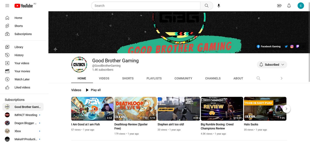Viewport: 310px width, 142px height.
Task: Open Subscriptions in the sidebar
Action: click(24, 34)
